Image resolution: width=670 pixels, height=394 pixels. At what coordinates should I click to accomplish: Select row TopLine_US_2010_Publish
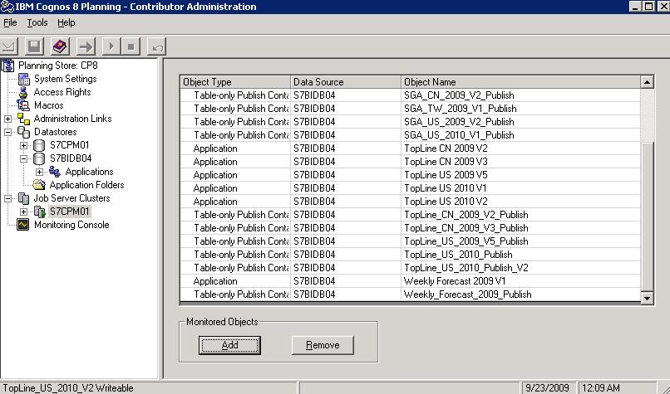pyautogui.click(x=410, y=255)
